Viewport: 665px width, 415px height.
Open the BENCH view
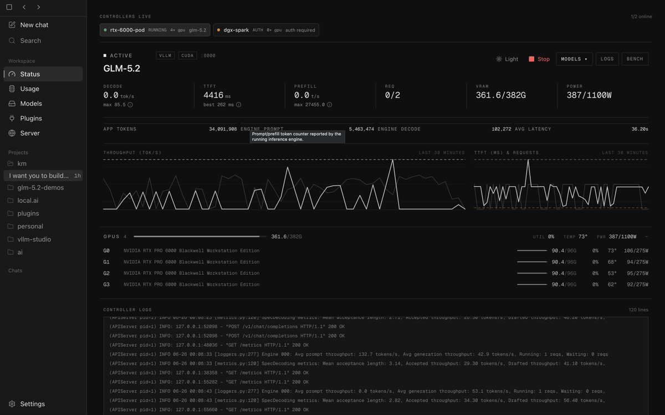(635, 59)
